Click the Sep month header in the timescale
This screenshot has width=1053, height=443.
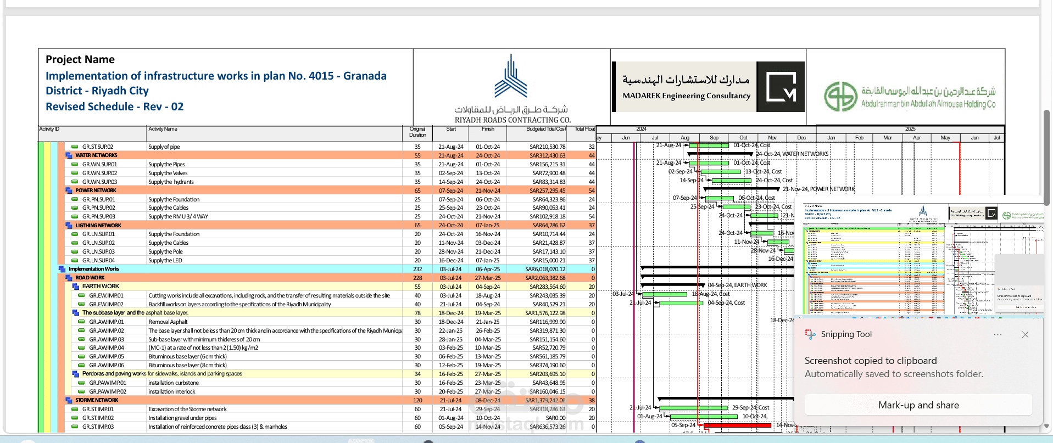(714, 138)
